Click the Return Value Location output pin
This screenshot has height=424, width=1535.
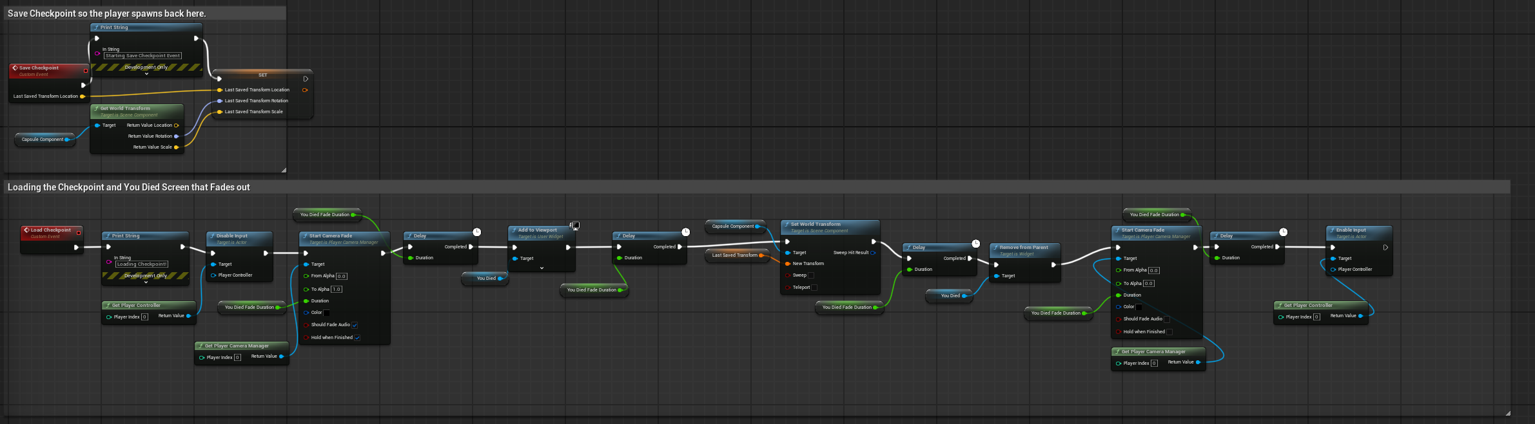177,125
